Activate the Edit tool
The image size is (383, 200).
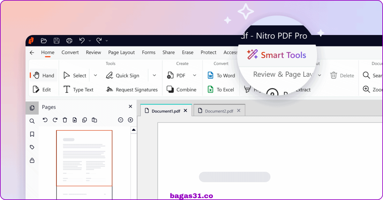pyautogui.click(x=42, y=89)
